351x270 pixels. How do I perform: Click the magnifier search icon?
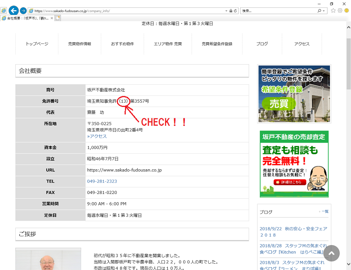coord(319,11)
